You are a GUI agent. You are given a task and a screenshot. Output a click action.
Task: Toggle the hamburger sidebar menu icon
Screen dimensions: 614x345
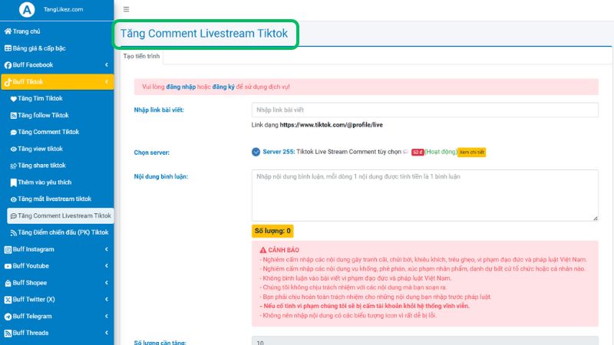point(126,9)
